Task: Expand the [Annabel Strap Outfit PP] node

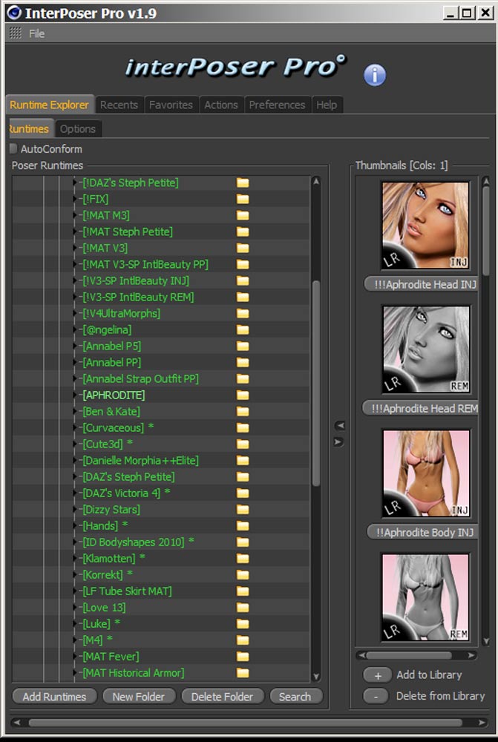Action: tap(75, 378)
